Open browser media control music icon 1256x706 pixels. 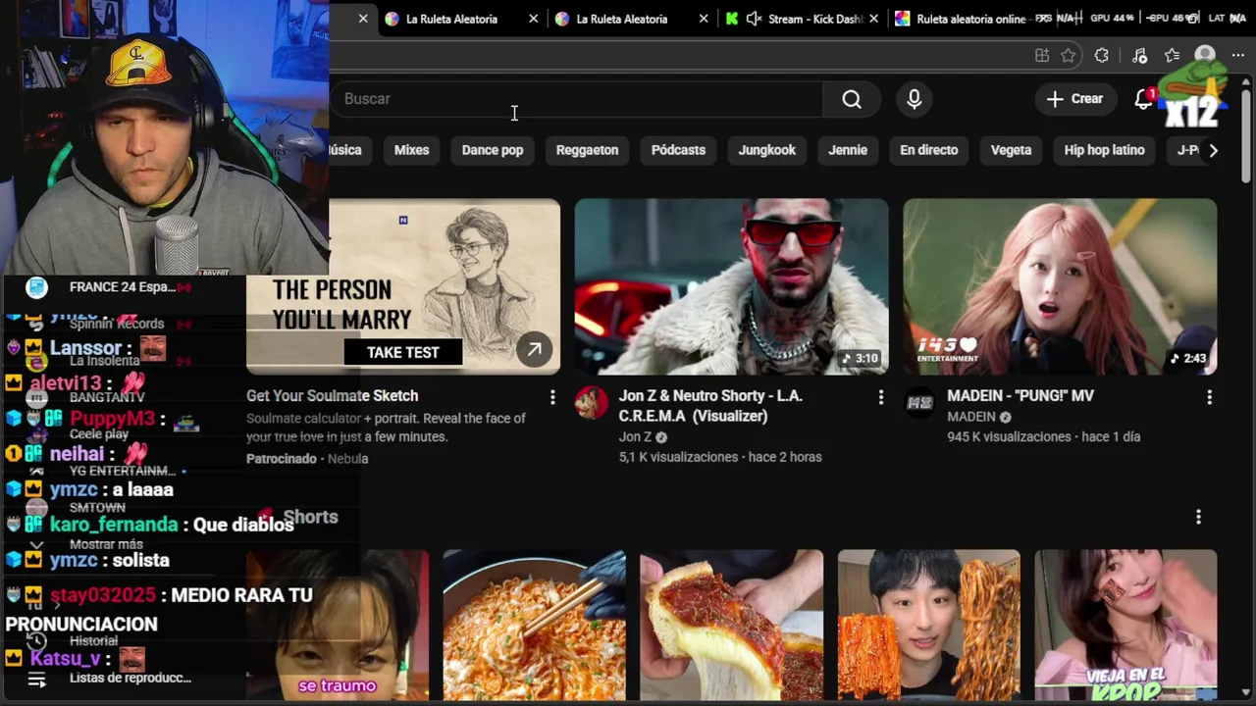[1138, 56]
